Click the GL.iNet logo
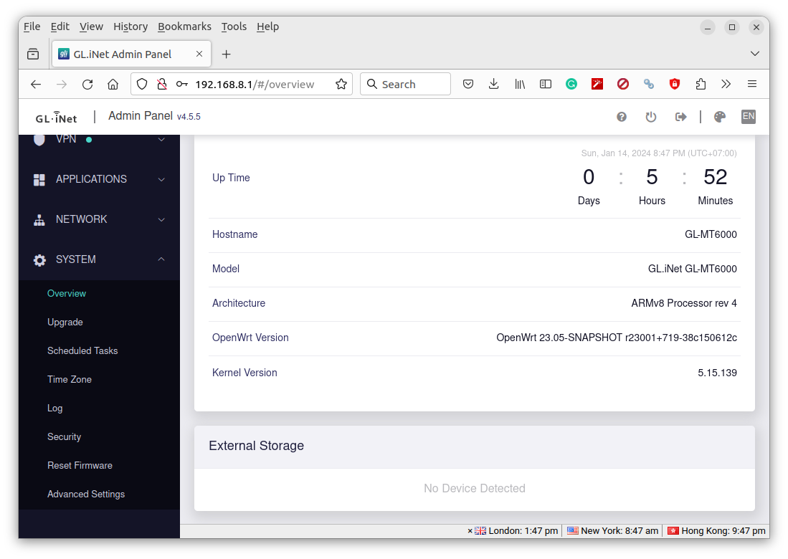This screenshot has width=788, height=559. click(56, 118)
